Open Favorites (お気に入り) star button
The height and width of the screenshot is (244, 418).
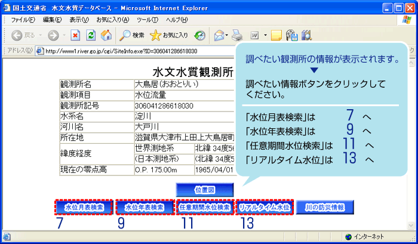coord(169,35)
